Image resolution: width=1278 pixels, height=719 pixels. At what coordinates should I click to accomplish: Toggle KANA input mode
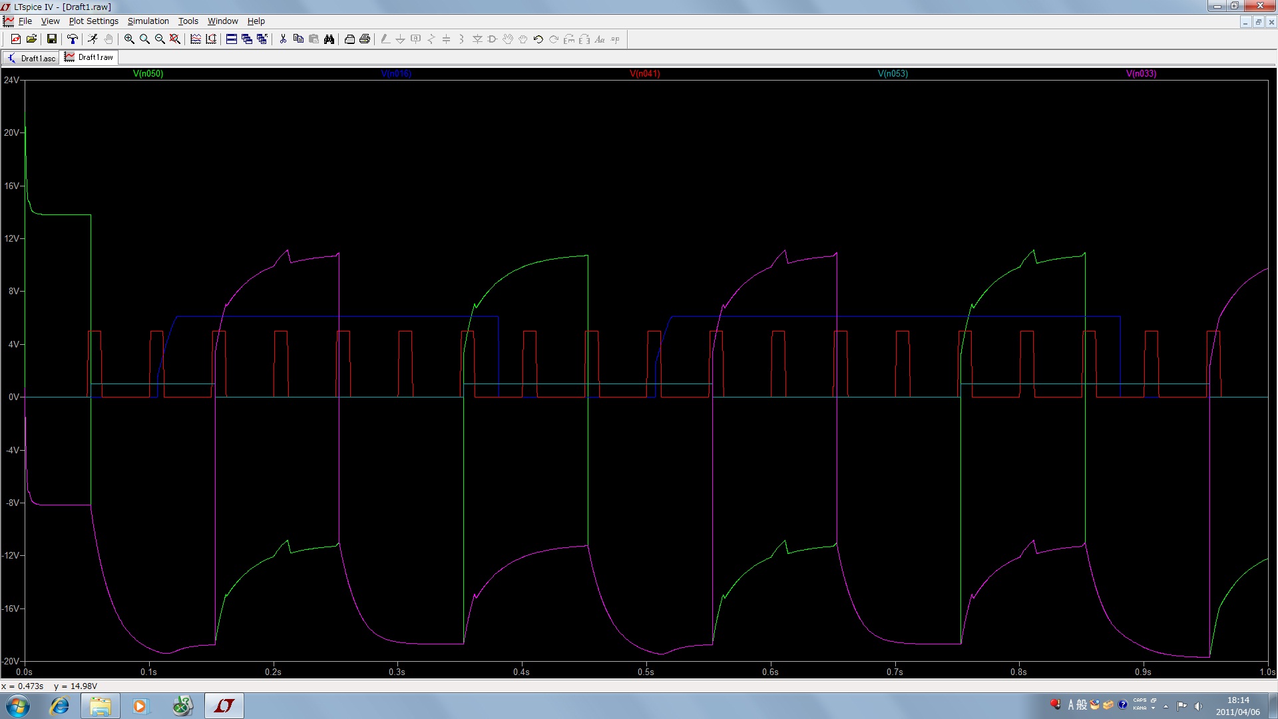tap(1140, 708)
